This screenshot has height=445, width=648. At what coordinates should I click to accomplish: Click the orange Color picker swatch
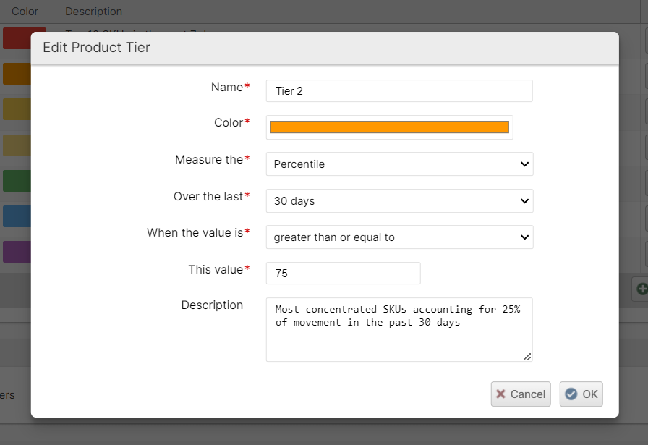[389, 127]
